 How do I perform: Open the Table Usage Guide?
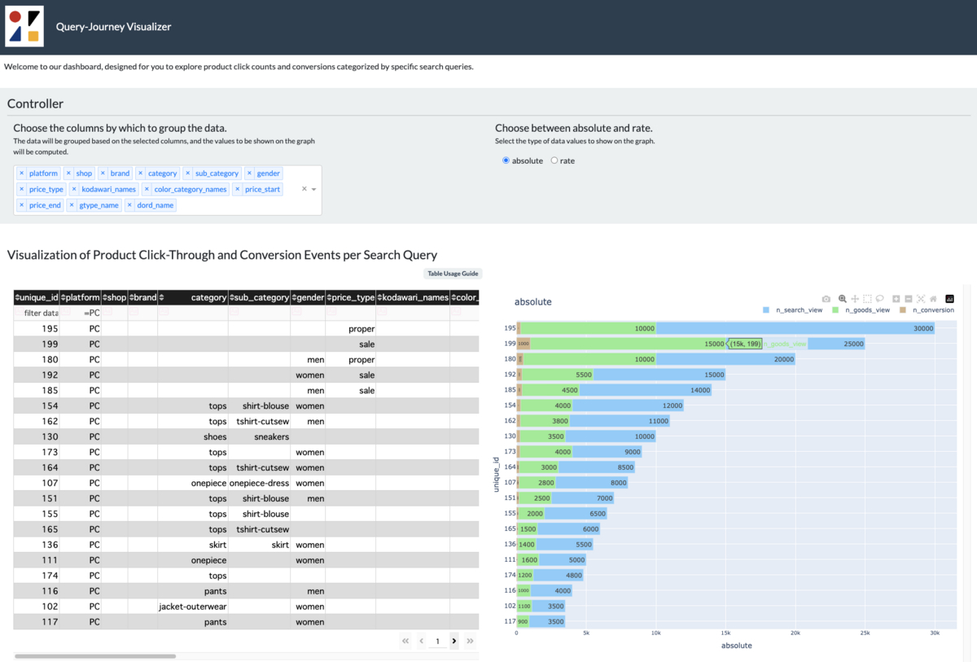[x=453, y=274]
